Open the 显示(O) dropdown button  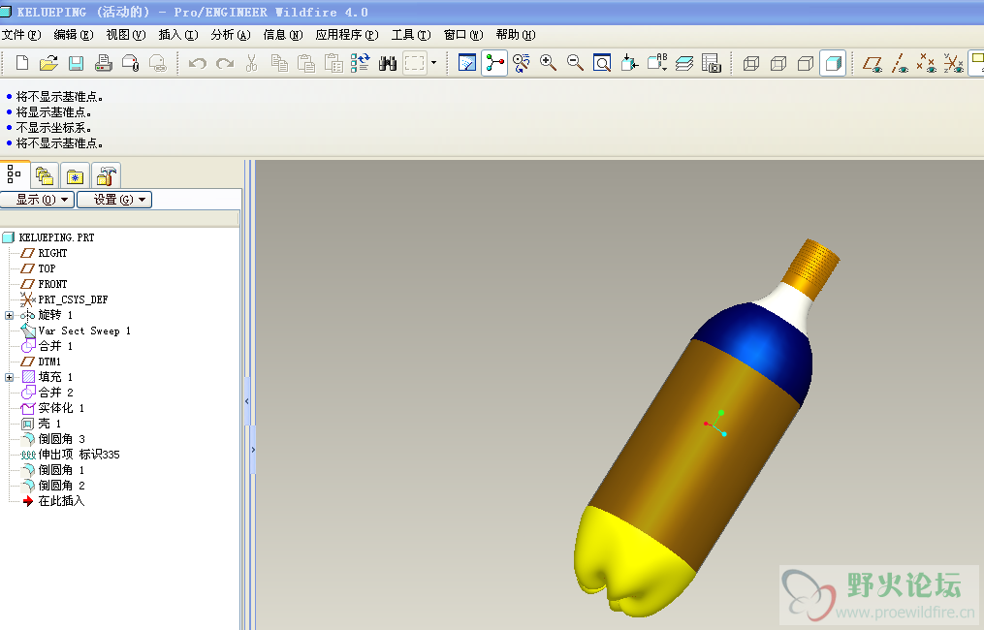(38, 200)
